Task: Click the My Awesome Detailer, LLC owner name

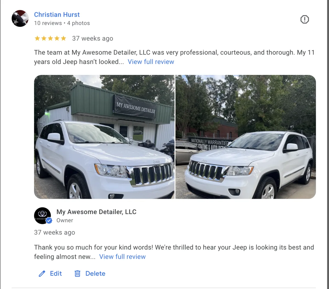Action: click(x=97, y=212)
